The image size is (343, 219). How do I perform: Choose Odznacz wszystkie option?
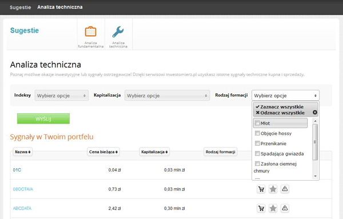coord(280,113)
